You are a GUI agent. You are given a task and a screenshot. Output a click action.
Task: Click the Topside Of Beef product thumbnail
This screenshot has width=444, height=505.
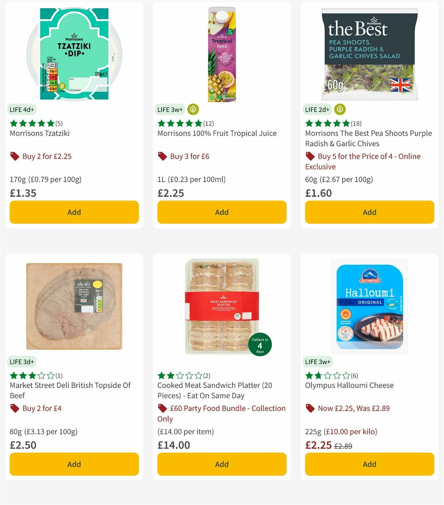coord(74,305)
